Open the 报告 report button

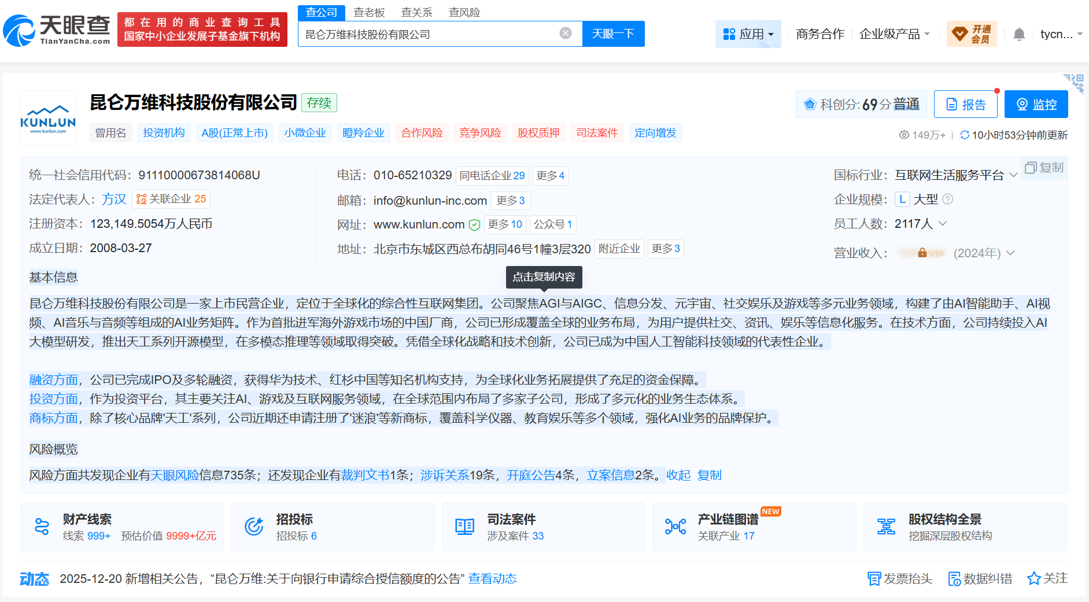[x=966, y=104]
